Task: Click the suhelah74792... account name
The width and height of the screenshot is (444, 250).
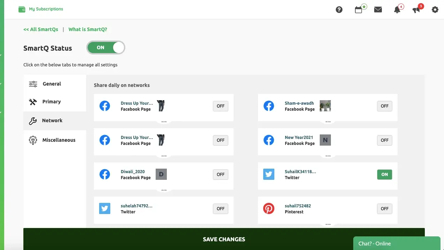Action: tap(136, 206)
